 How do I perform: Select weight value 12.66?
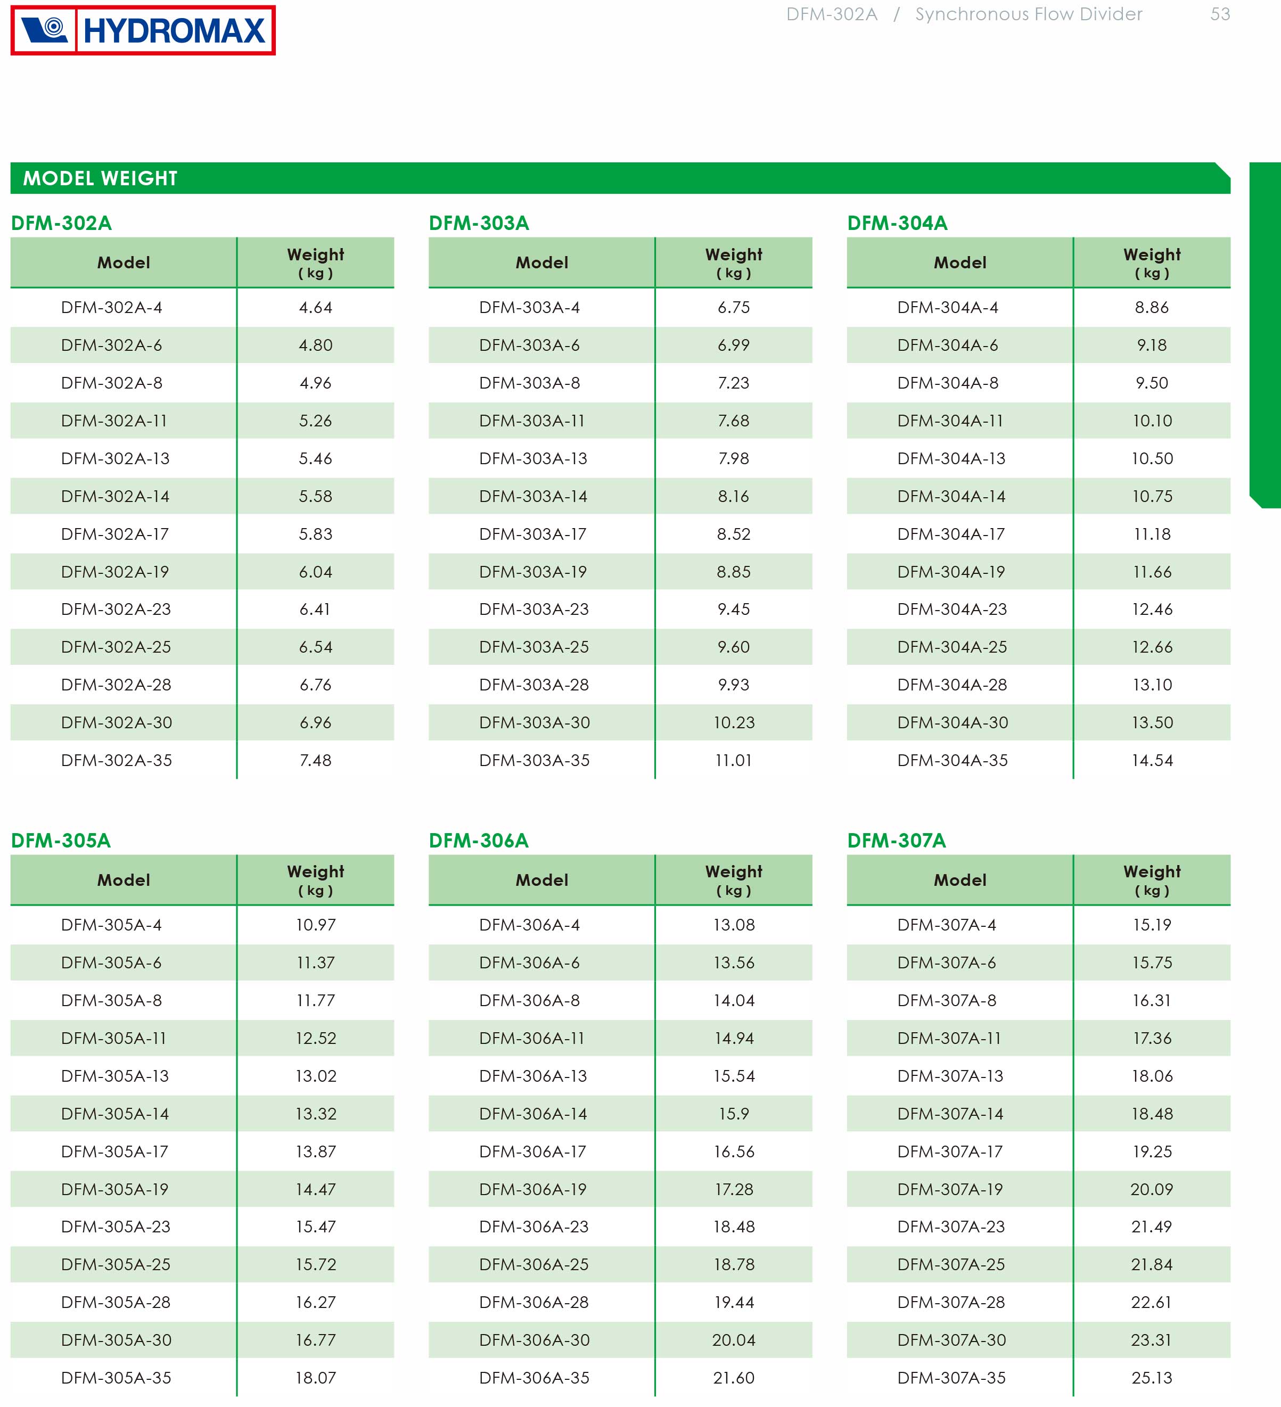(x=1152, y=647)
